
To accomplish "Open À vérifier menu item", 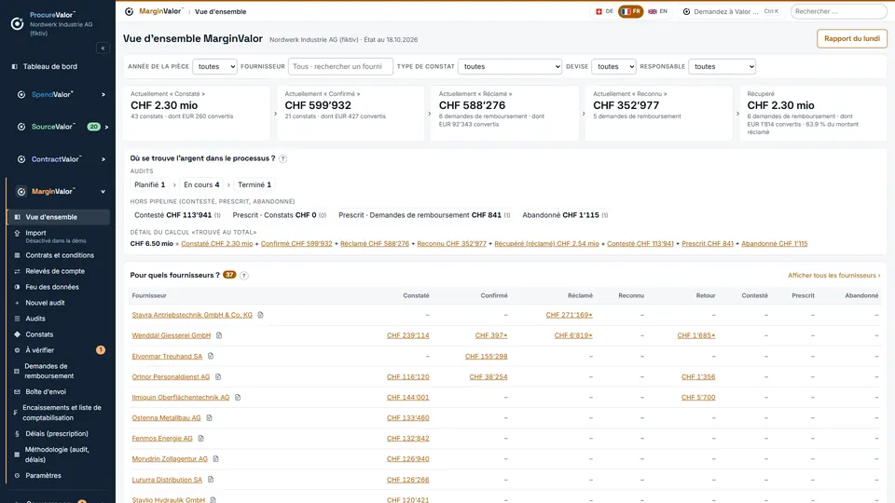I will pos(58,350).
